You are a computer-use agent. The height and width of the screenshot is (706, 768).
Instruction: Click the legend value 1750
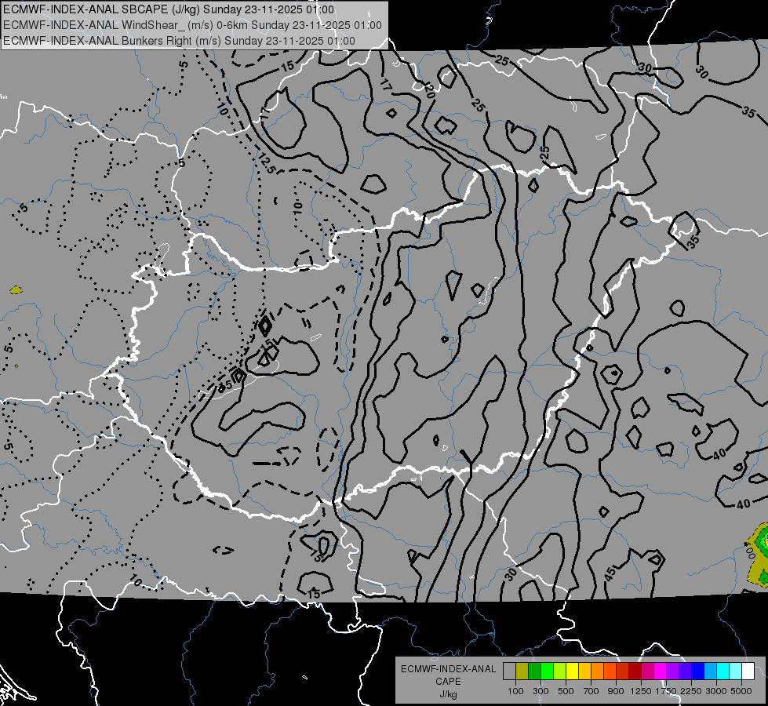(x=666, y=691)
